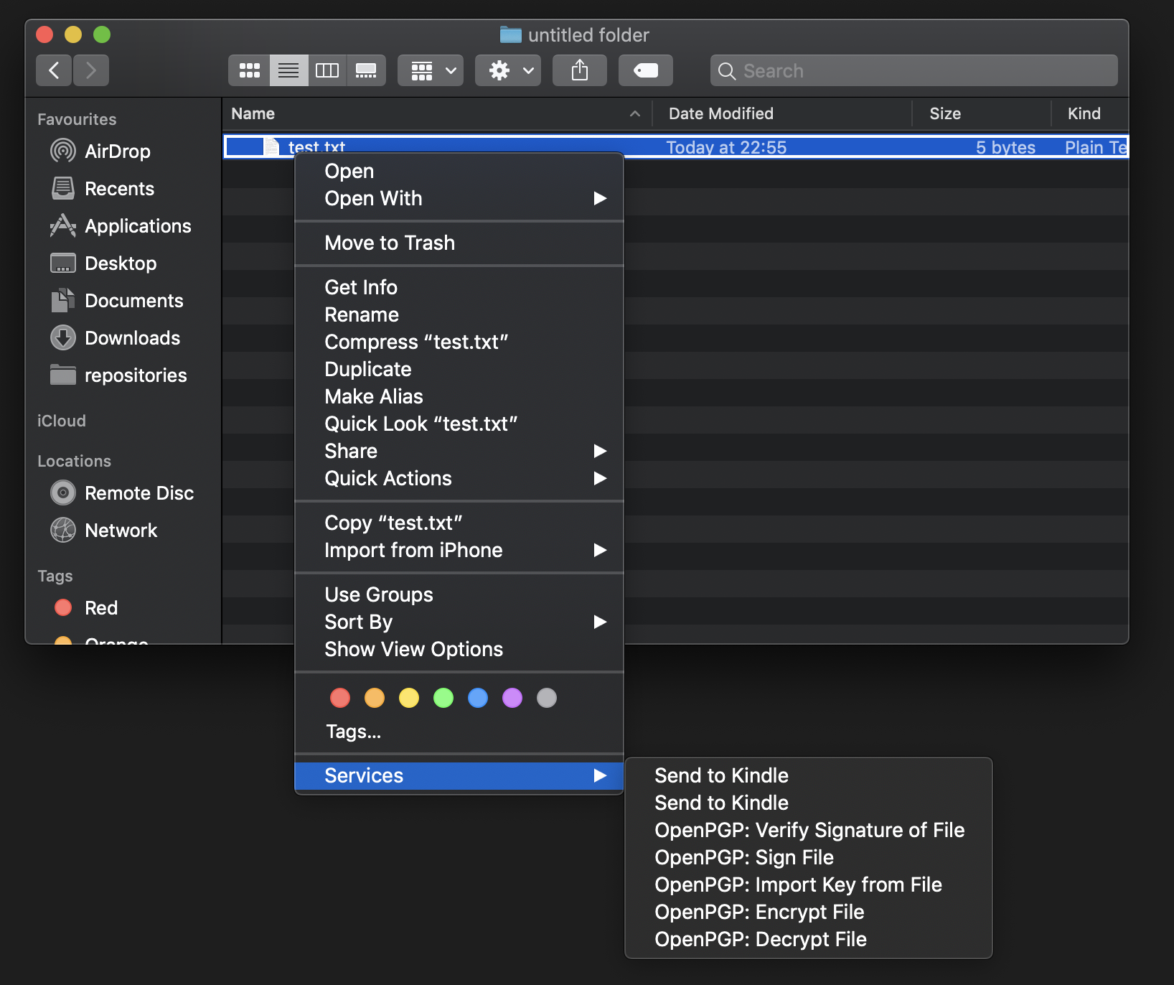Open AirDrop in the sidebar
Viewport: 1174px width, 985px height.
click(117, 151)
